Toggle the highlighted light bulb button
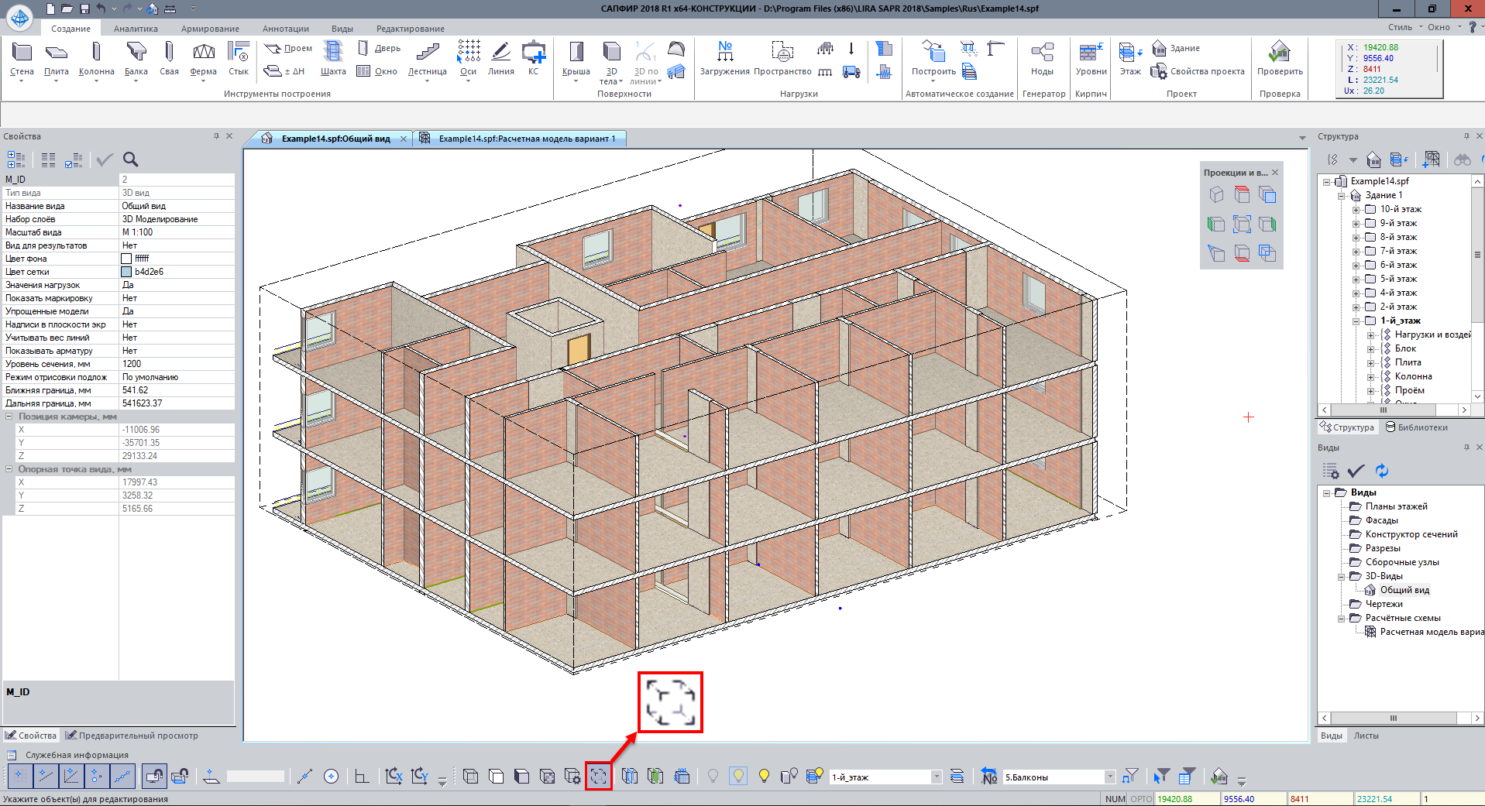1485x806 pixels. (738, 776)
